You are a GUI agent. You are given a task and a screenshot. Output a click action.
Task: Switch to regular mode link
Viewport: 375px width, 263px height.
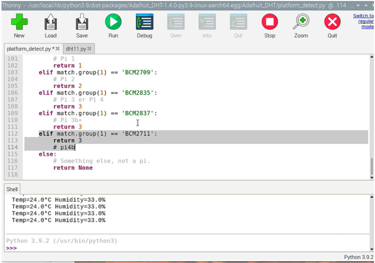363,21
